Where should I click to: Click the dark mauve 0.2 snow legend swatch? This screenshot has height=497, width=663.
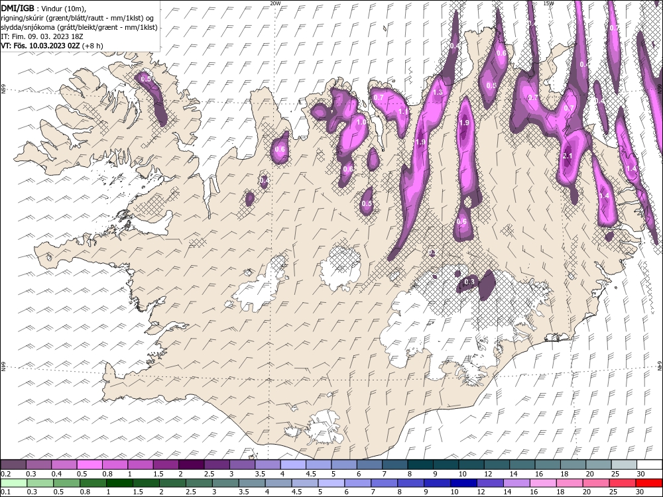13,465
